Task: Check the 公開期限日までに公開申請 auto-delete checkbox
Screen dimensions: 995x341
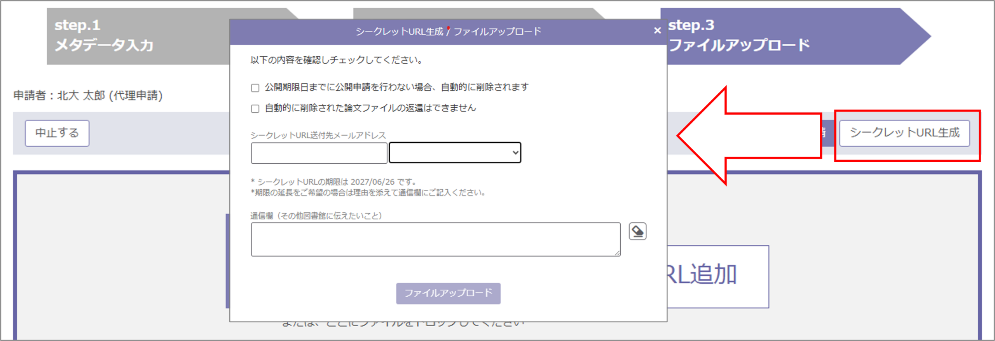Action: (255, 88)
